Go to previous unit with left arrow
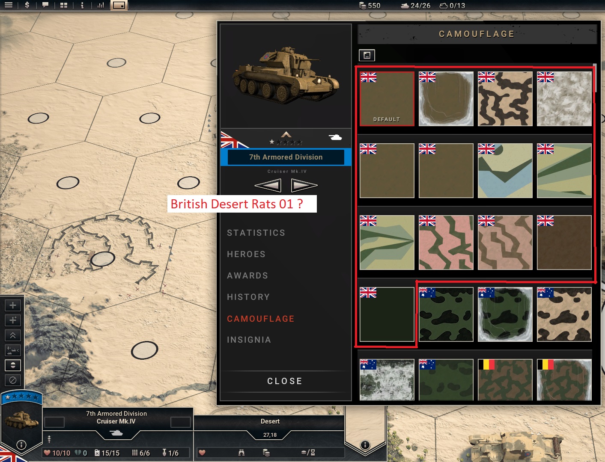The image size is (605, 462). tap(268, 186)
